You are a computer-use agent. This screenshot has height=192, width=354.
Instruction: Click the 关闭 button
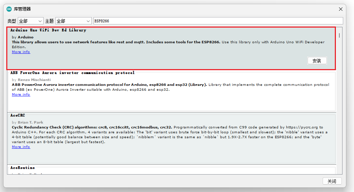(x=332, y=181)
